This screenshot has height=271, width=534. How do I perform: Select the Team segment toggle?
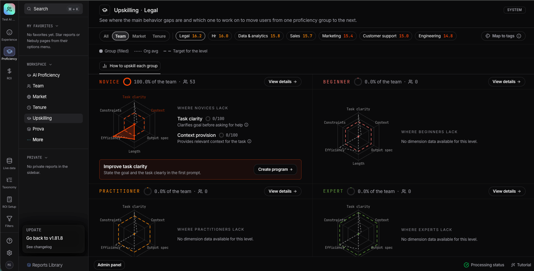click(120, 36)
